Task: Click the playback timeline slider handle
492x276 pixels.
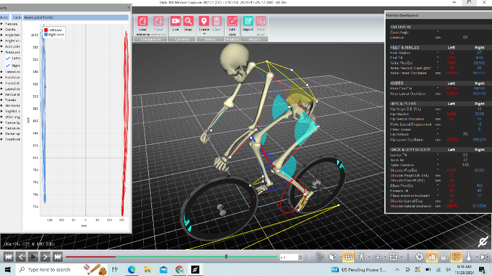Action: coord(226,257)
